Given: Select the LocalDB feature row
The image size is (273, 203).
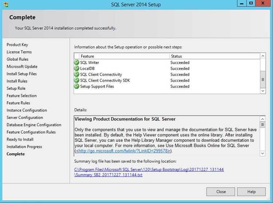Looking at the screenshot, I should [x=167, y=69].
